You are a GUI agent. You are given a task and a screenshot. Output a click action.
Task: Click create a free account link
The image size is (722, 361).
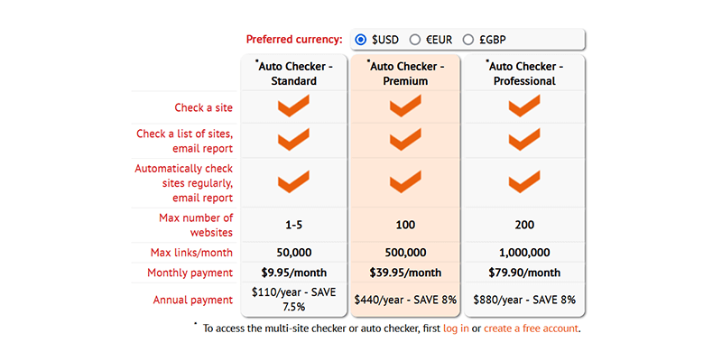[531, 329]
